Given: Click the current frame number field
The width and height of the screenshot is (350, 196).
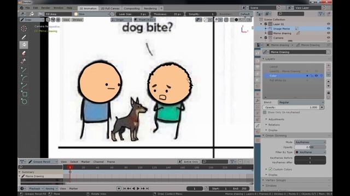Looking at the screenshot, I should point(195,188).
